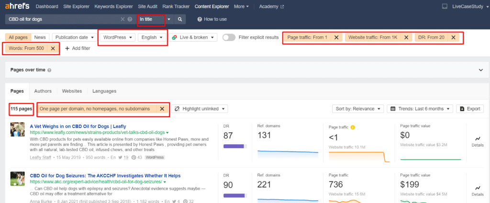490x203 pixels.
Task: Go to Dashboard in top navigation
Action: tap(47, 6)
